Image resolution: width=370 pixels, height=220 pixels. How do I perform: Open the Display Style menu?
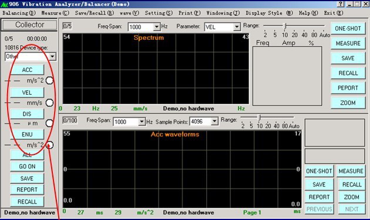(269, 13)
